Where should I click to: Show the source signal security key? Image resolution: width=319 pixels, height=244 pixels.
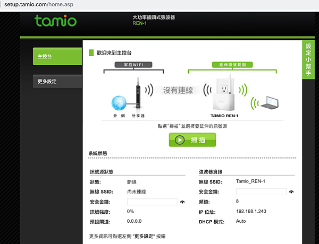click(x=182, y=202)
